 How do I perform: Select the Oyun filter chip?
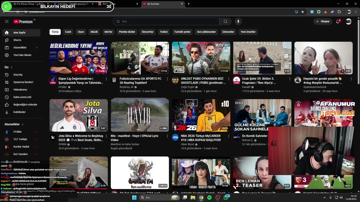click(x=81, y=32)
